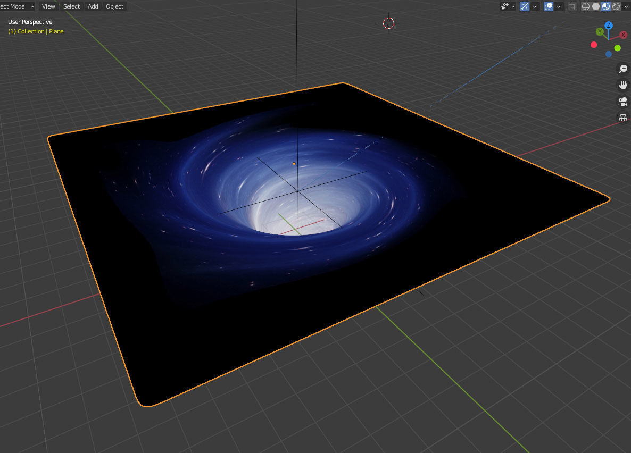Switch to Rendered shading
The width and height of the screenshot is (631, 453).
point(616,6)
